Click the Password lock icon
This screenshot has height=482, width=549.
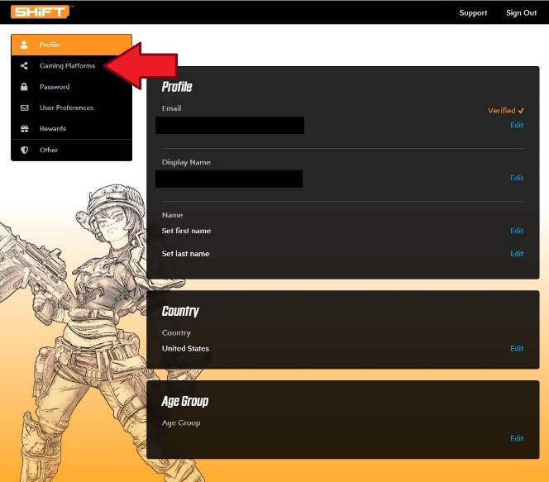click(x=24, y=87)
